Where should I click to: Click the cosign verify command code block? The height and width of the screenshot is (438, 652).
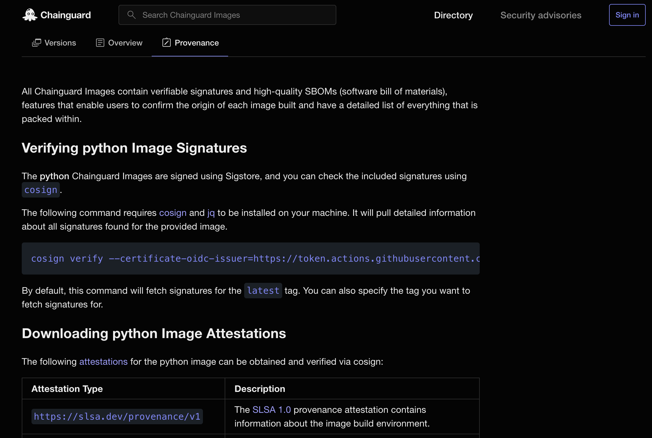(x=250, y=259)
